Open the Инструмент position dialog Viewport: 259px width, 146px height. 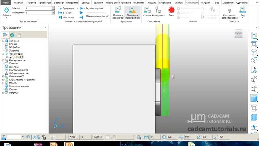coord(158,12)
